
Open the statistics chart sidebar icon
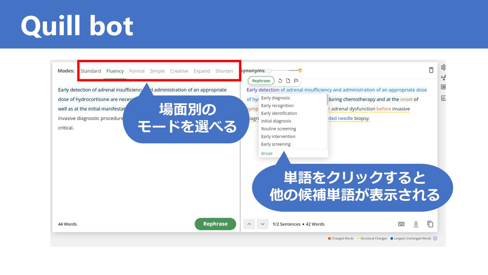pyautogui.click(x=443, y=98)
